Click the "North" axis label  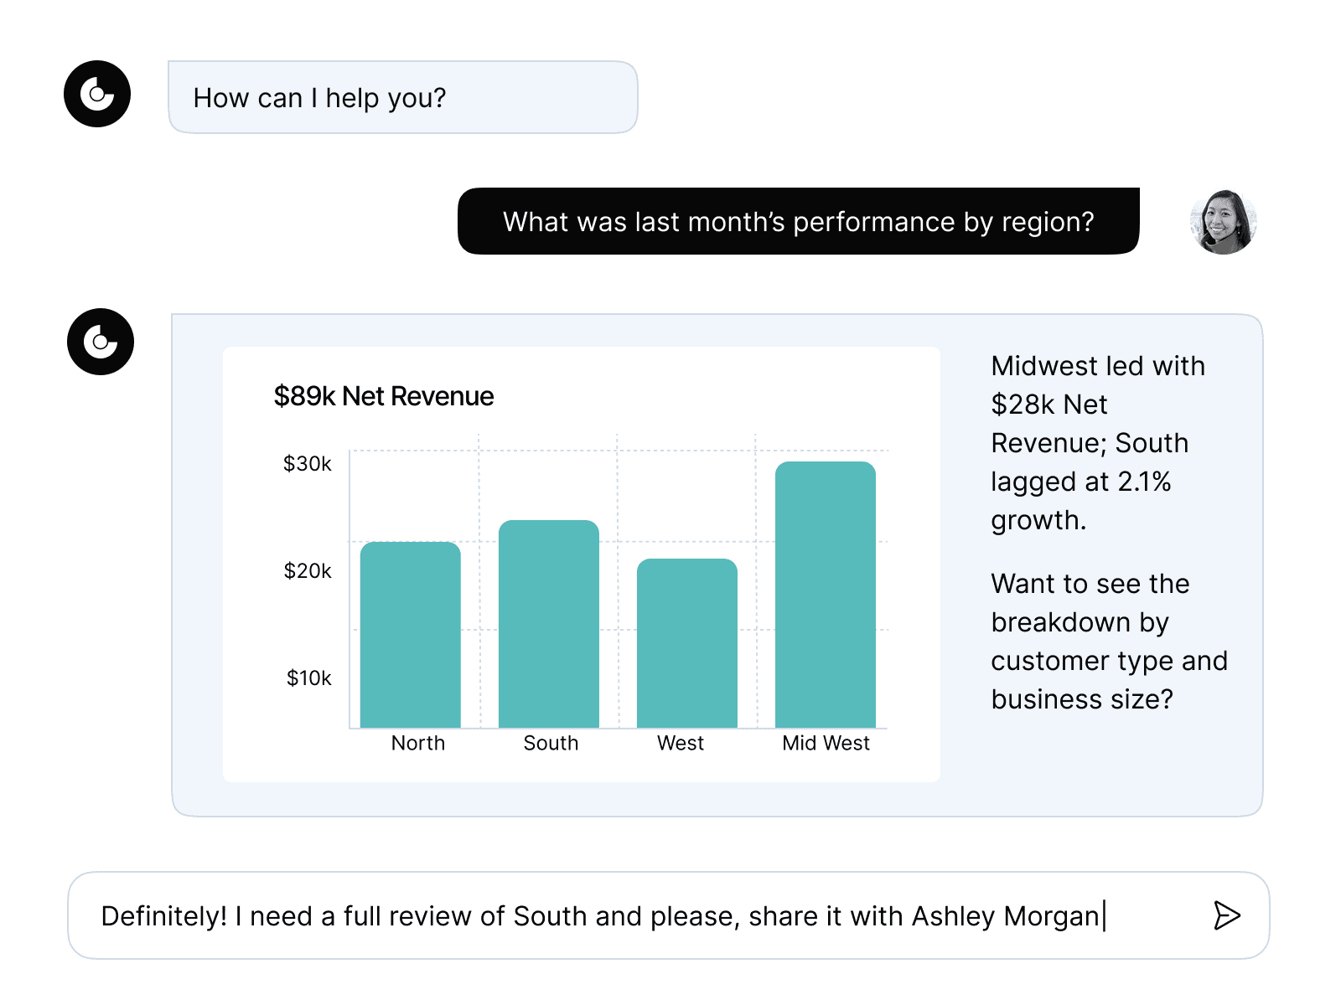tap(418, 744)
